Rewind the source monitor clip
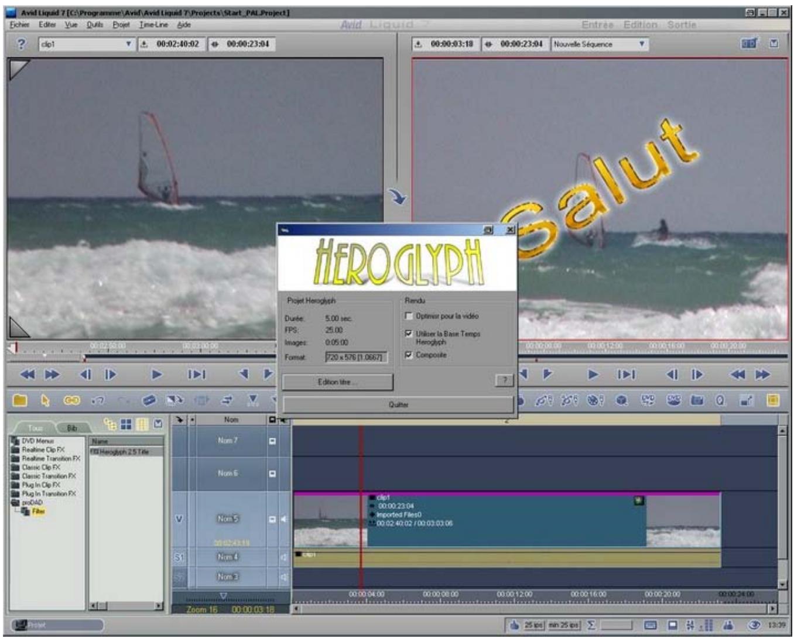Viewport: 794px width, 638px height. pyautogui.click(x=28, y=374)
